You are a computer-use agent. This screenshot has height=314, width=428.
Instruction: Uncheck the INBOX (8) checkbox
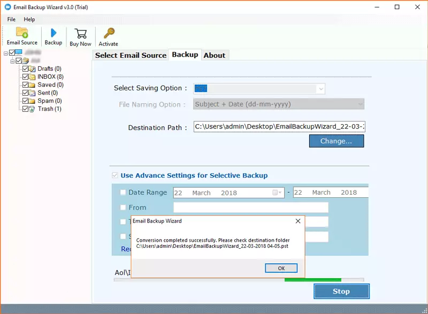pos(25,76)
